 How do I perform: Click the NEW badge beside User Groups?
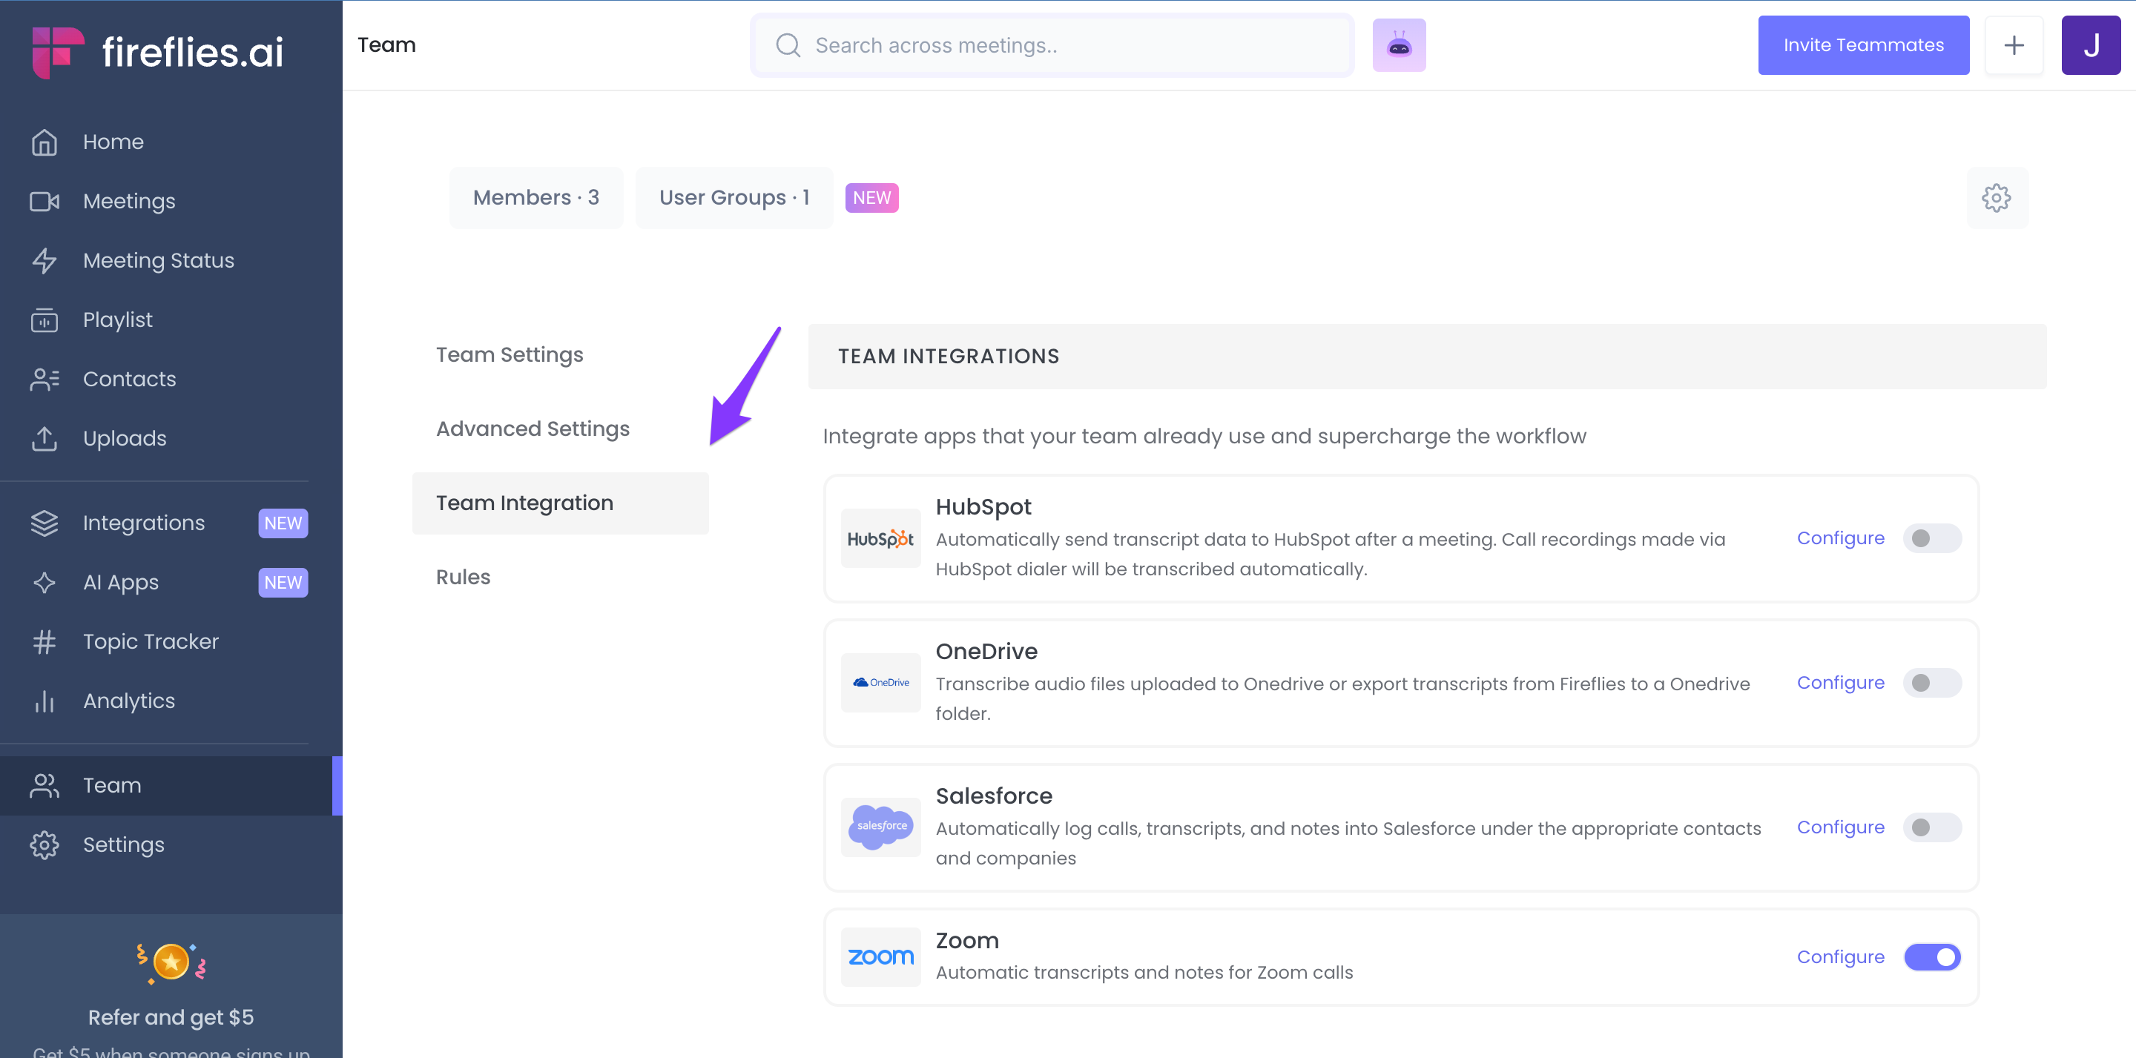871,198
